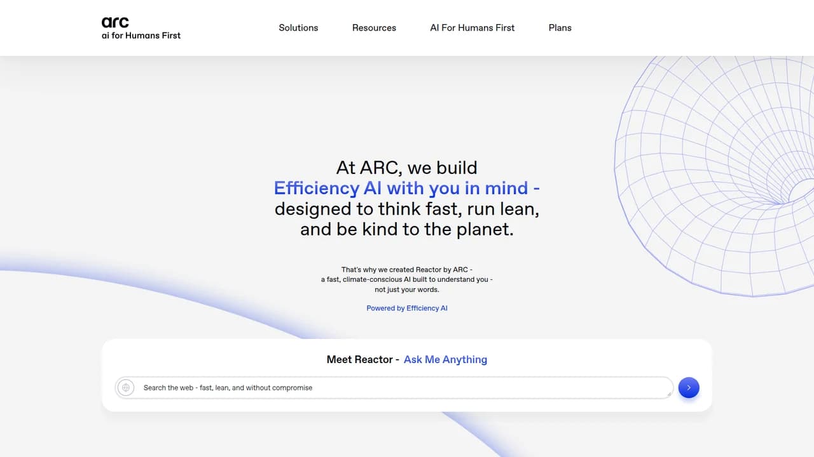This screenshot has width=814, height=457.
Task: Click the 'not just your words.' line
Action: tap(407, 289)
